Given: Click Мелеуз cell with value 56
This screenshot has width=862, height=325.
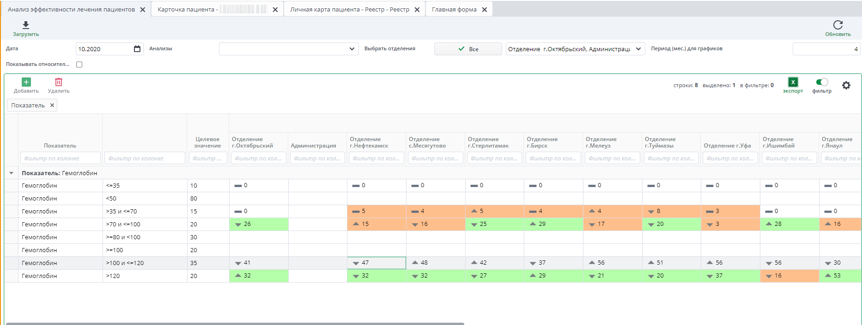Looking at the screenshot, I should 613,263.
